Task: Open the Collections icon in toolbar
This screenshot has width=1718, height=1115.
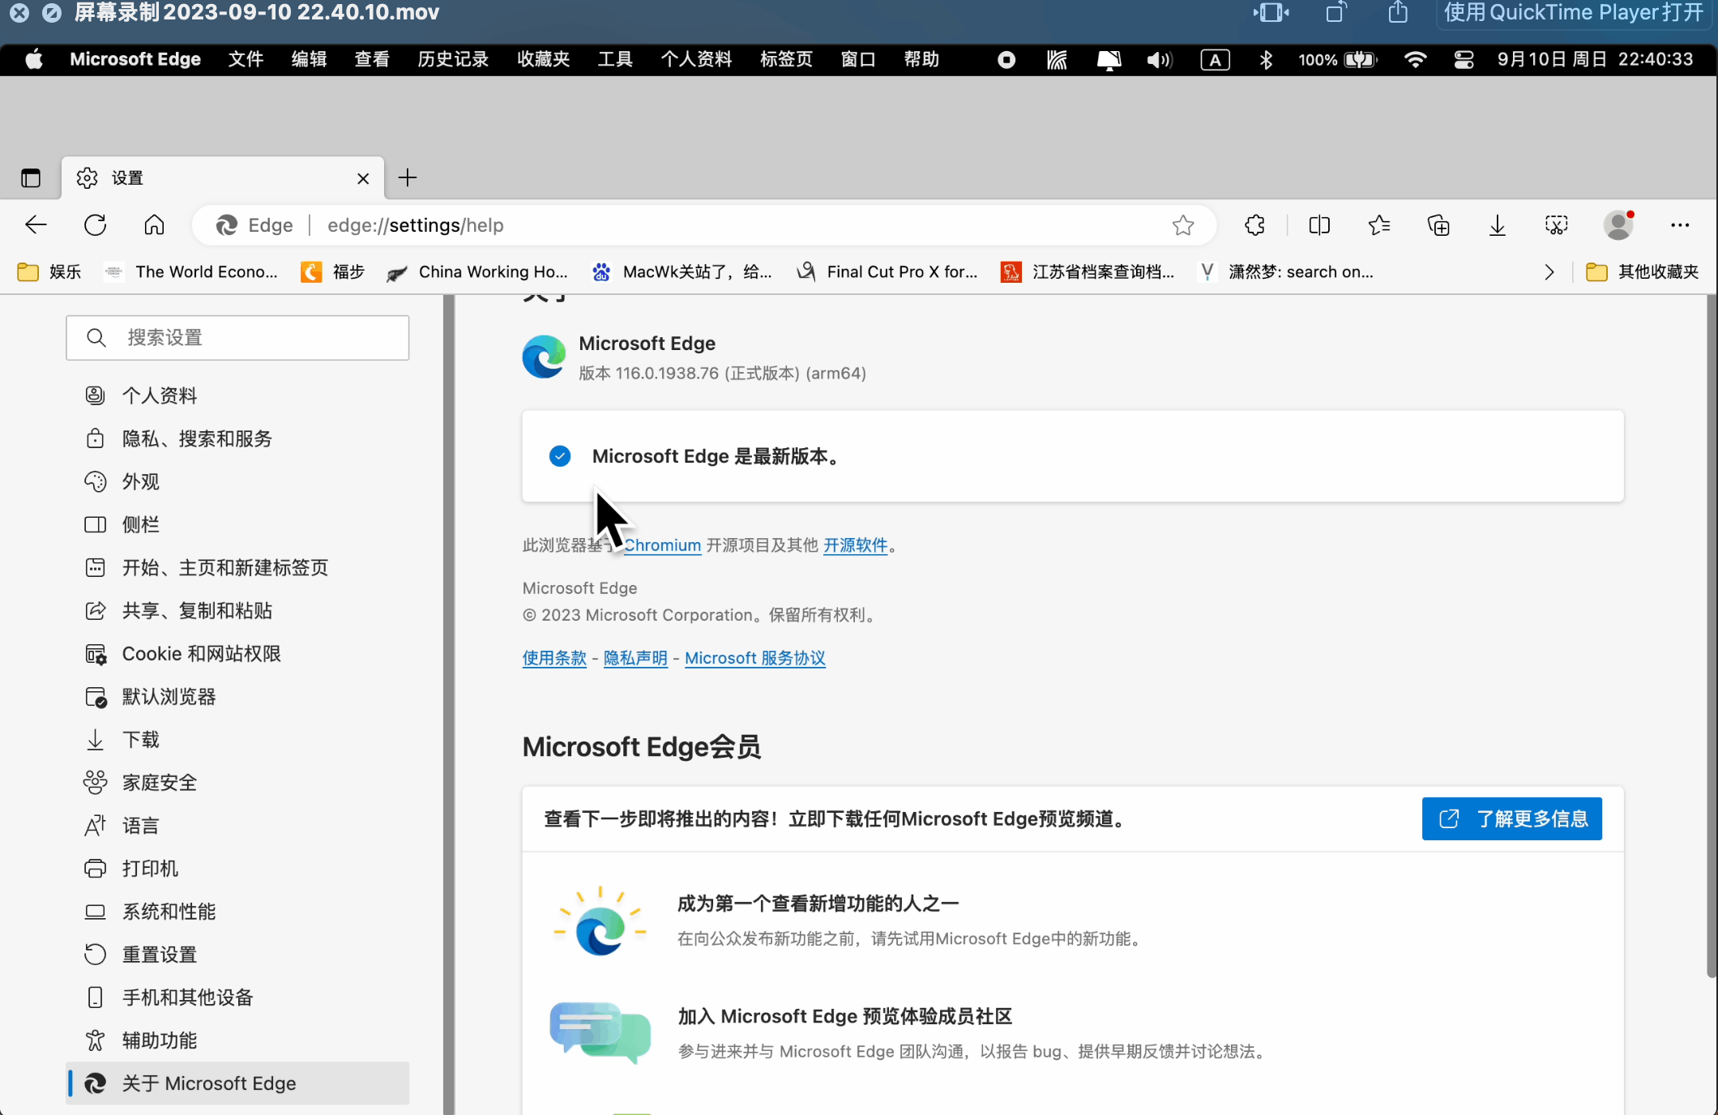Action: click(x=1438, y=225)
